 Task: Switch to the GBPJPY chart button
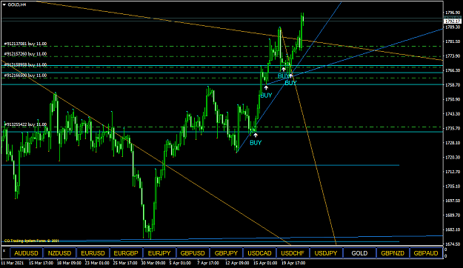point(226,253)
